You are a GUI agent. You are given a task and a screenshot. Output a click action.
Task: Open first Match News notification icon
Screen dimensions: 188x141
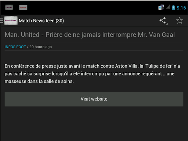9,8
